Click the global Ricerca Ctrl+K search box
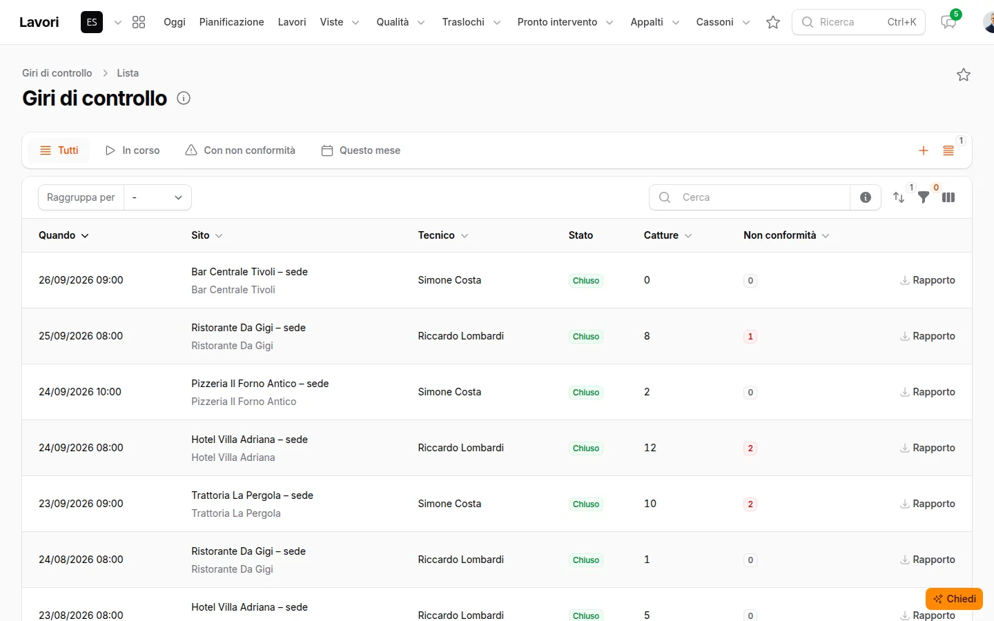This screenshot has width=994, height=621. coord(859,22)
